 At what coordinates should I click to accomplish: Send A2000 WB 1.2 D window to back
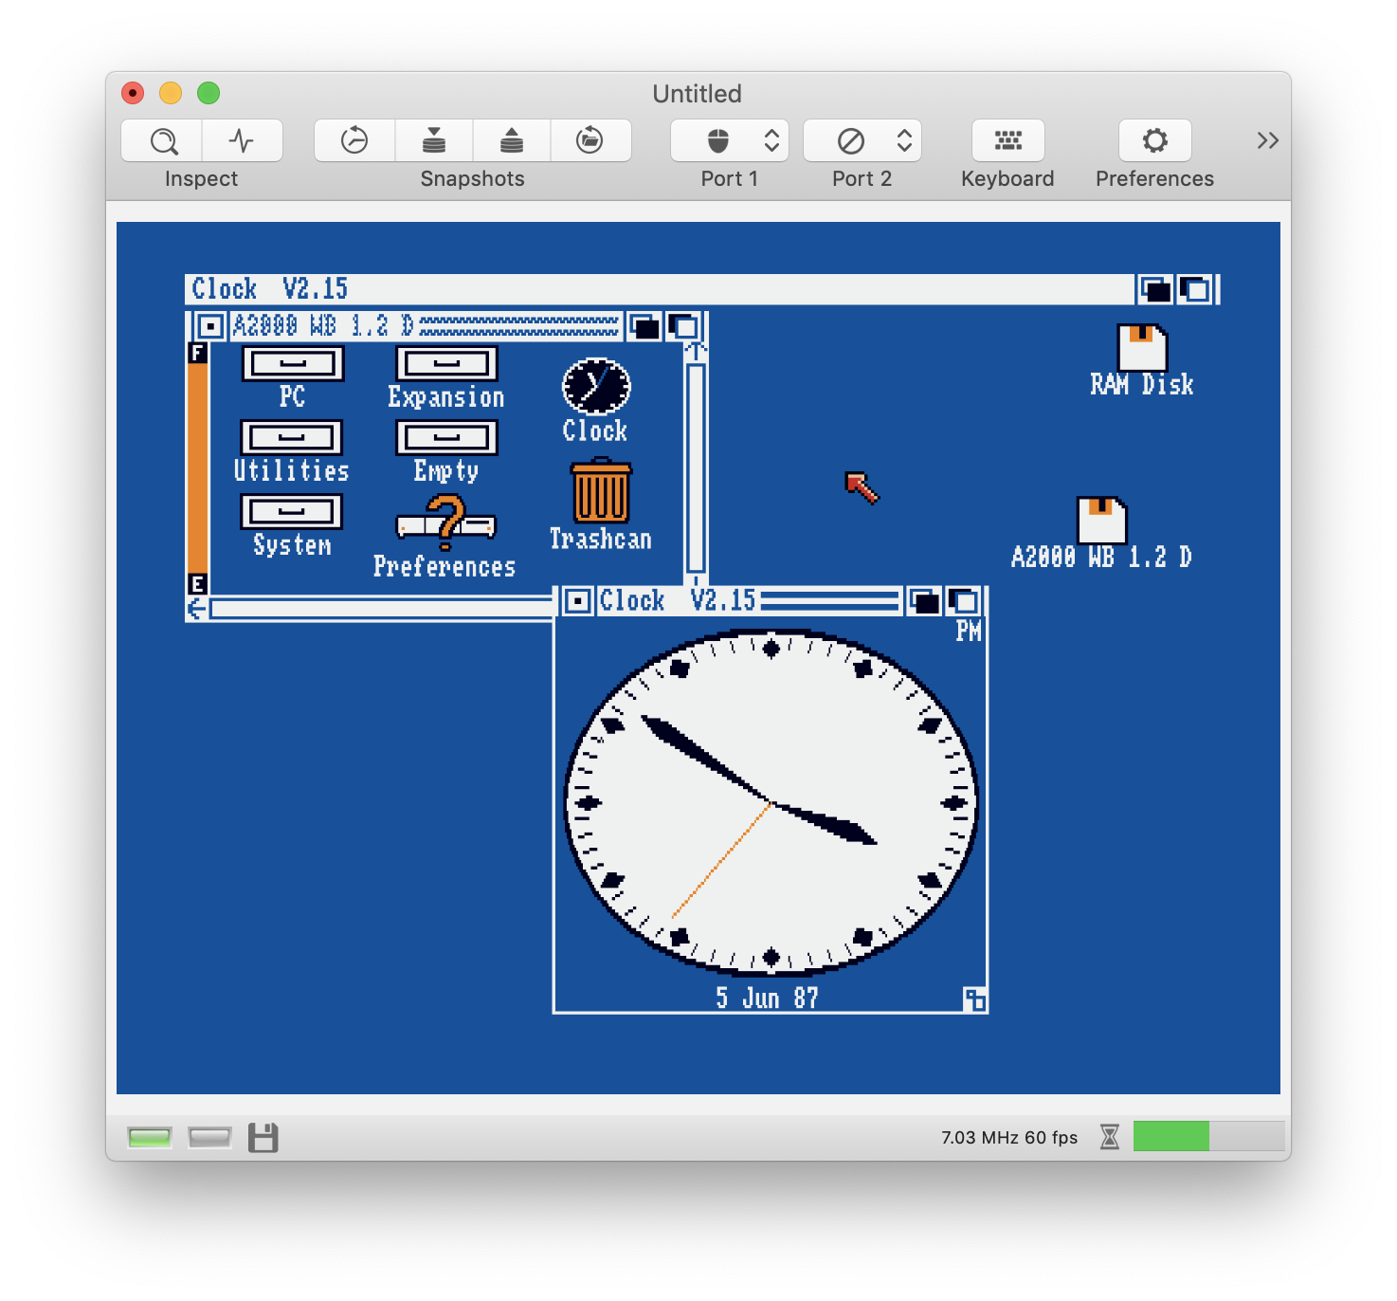[x=644, y=326]
